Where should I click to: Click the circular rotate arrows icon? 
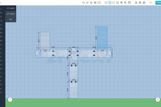click(x=91, y=3)
